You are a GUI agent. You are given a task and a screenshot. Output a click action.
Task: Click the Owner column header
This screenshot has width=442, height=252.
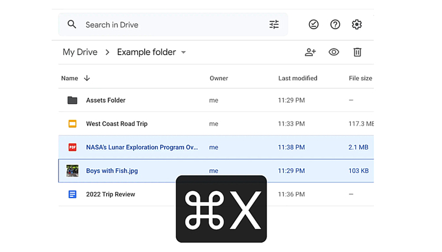click(219, 78)
